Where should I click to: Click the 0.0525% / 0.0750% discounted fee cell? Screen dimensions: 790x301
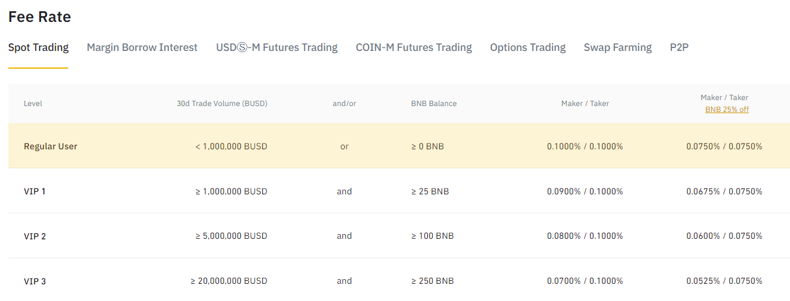click(x=724, y=281)
